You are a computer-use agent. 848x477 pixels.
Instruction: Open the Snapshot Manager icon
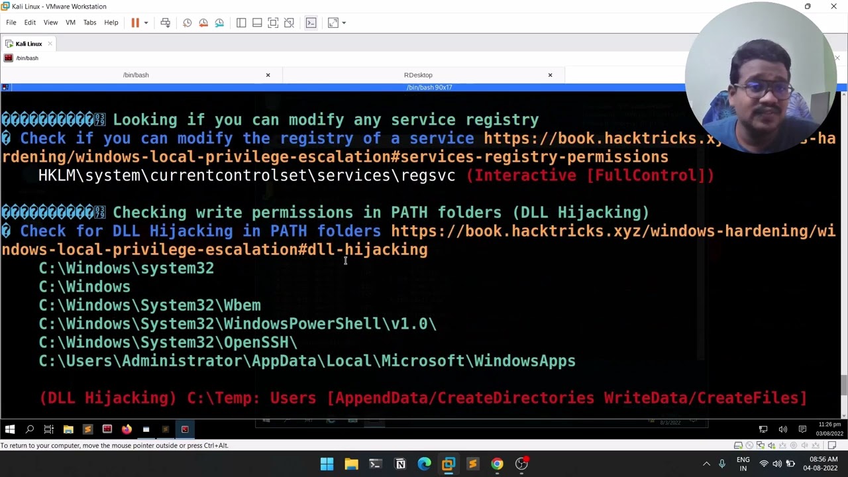click(x=219, y=23)
